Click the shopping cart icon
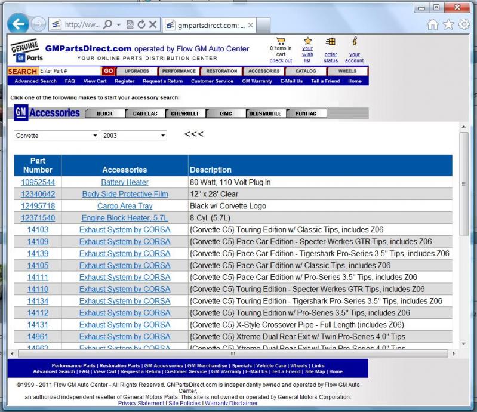Viewport: 477px width, 412px height. (281, 41)
